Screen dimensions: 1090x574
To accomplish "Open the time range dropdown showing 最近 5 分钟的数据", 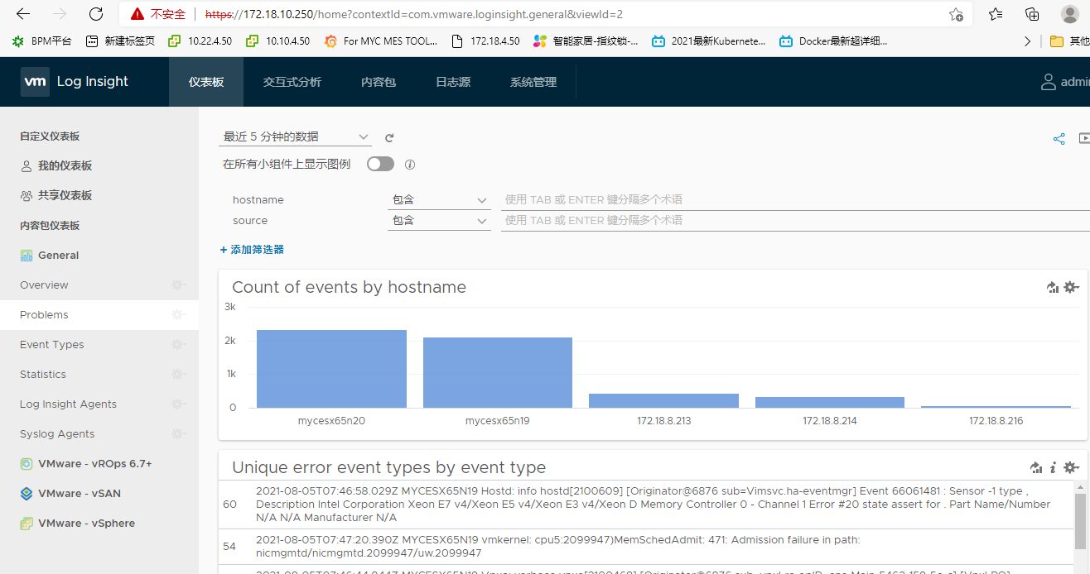I will pyautogui.click(x=294, y=137).
